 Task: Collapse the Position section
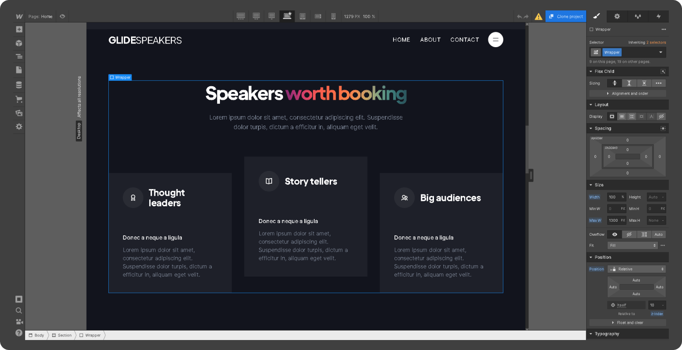tap(591, 257)
